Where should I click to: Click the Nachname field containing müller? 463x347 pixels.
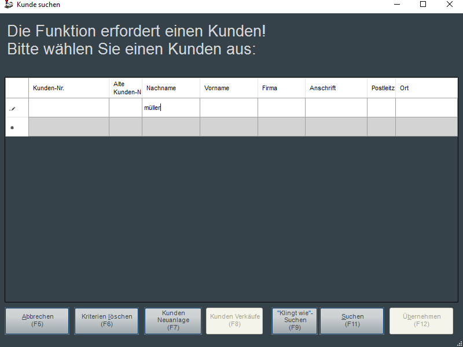click(x=171, y=108)
